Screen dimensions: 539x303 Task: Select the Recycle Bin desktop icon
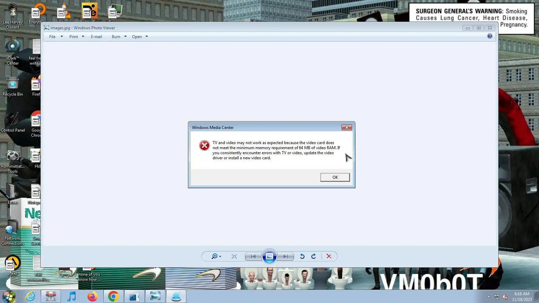click(13, 87)
